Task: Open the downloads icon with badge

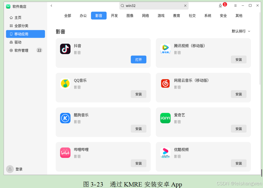Action: (x=220, y=6)
